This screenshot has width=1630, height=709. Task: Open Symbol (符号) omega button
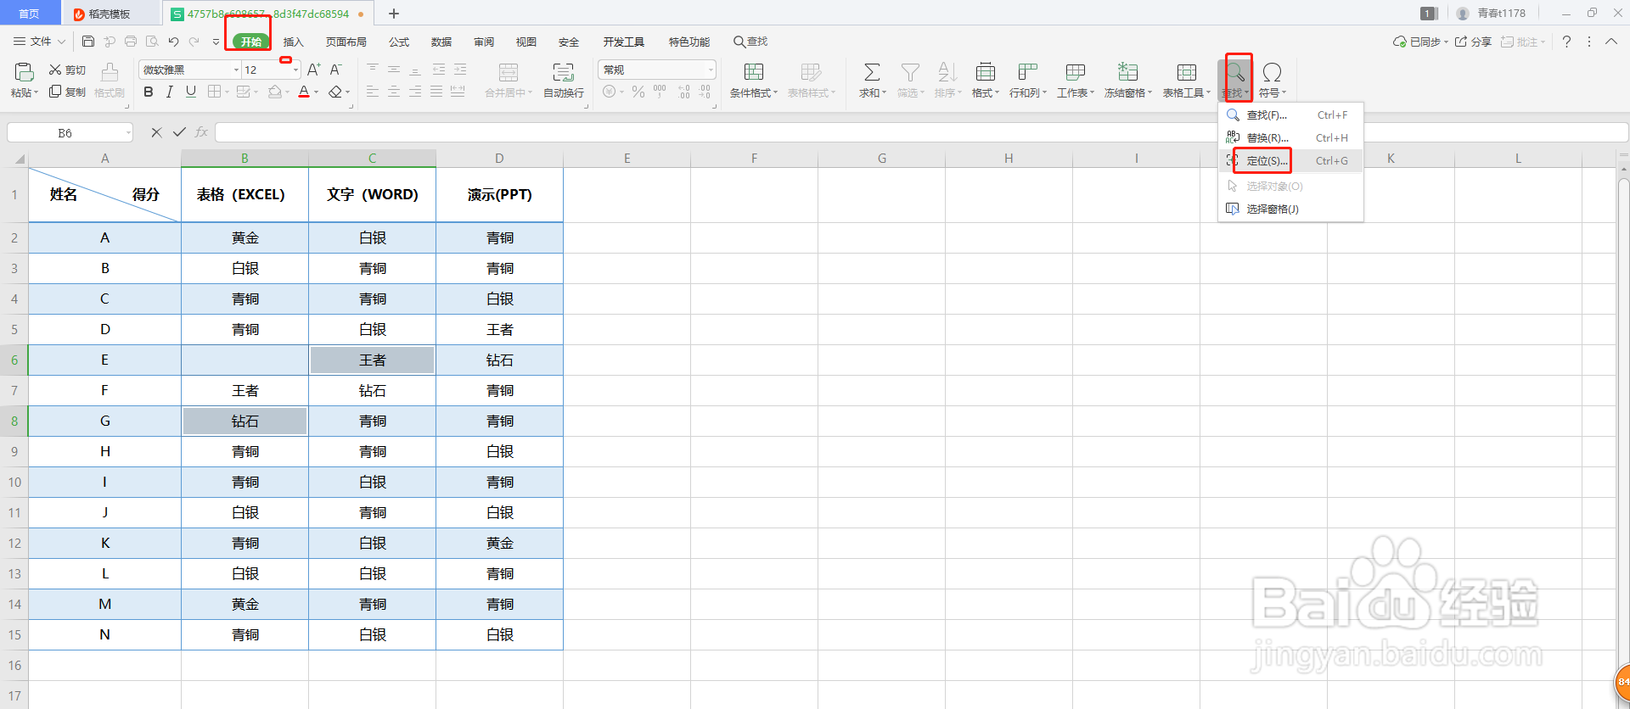point(1272,81)
